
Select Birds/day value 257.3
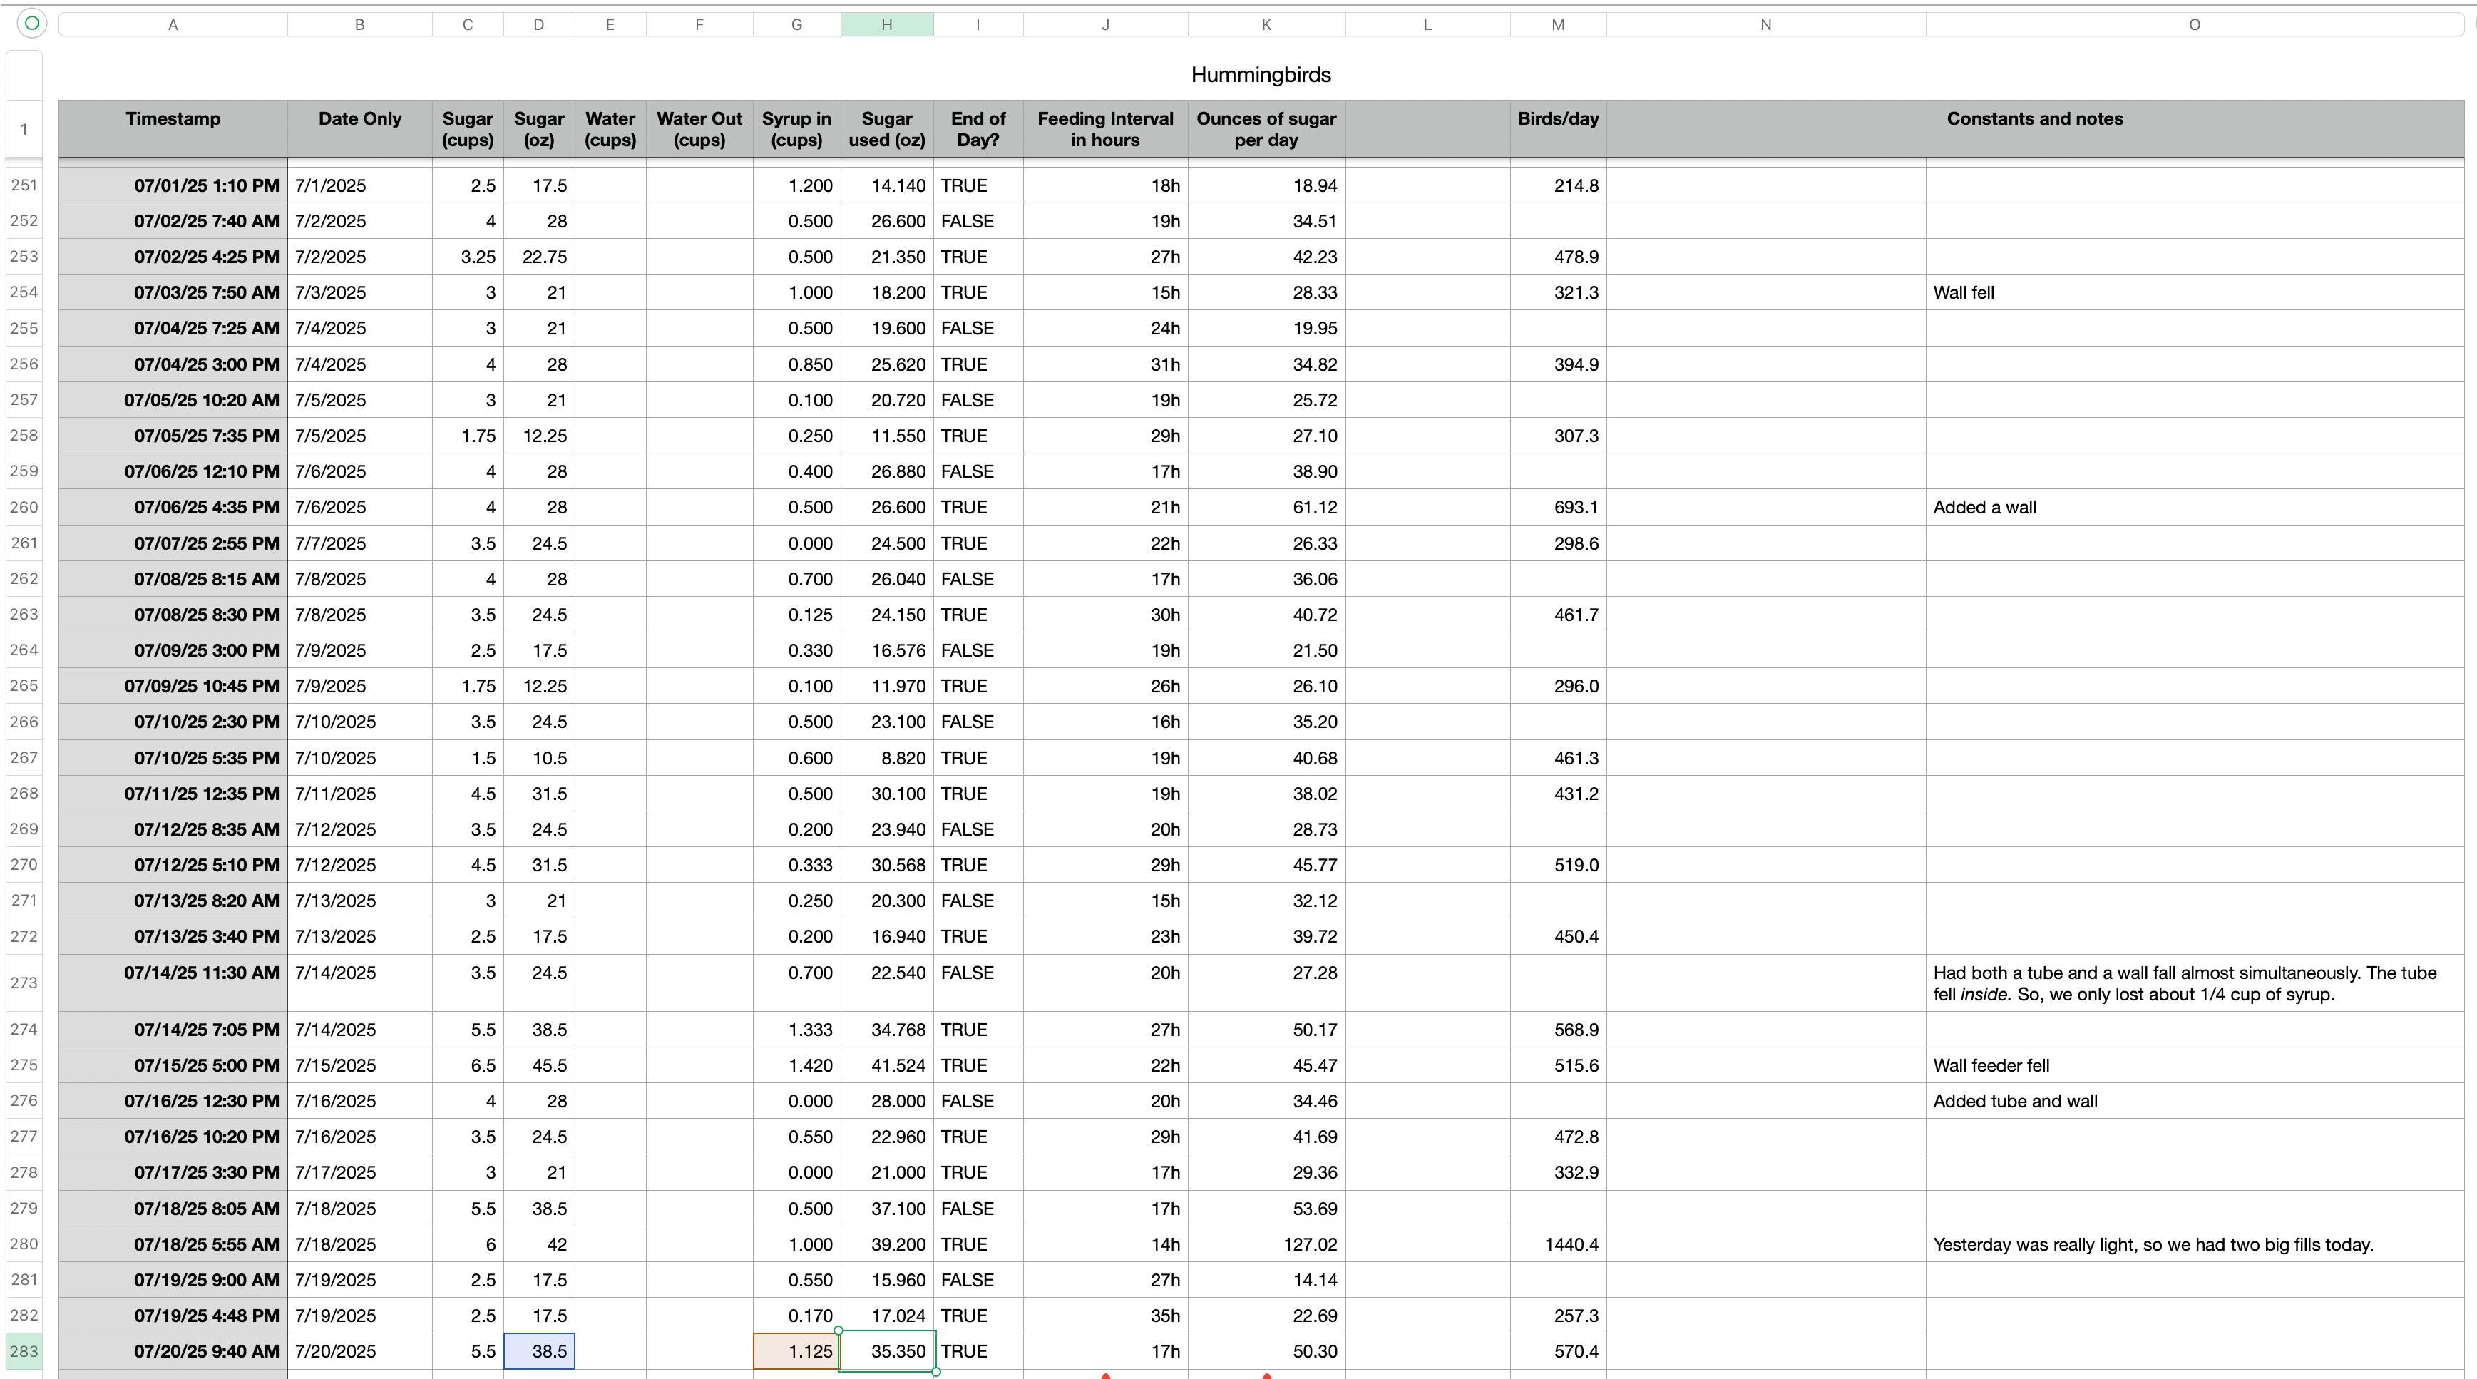pyautogui.click(x=1558, y=1316)
